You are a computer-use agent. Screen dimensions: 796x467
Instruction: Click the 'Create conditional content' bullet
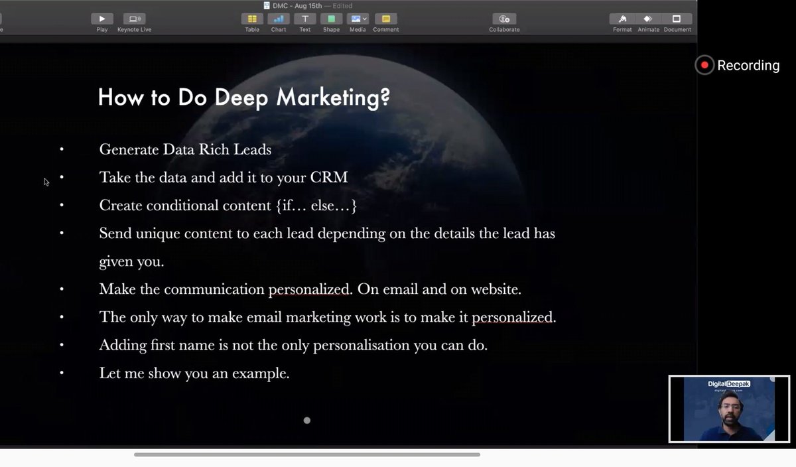[228, 206]
